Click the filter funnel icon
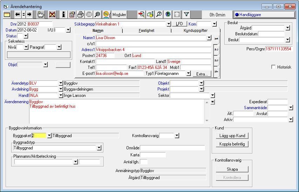The width and height of the screenshot is (299, 192). [186, 15]
